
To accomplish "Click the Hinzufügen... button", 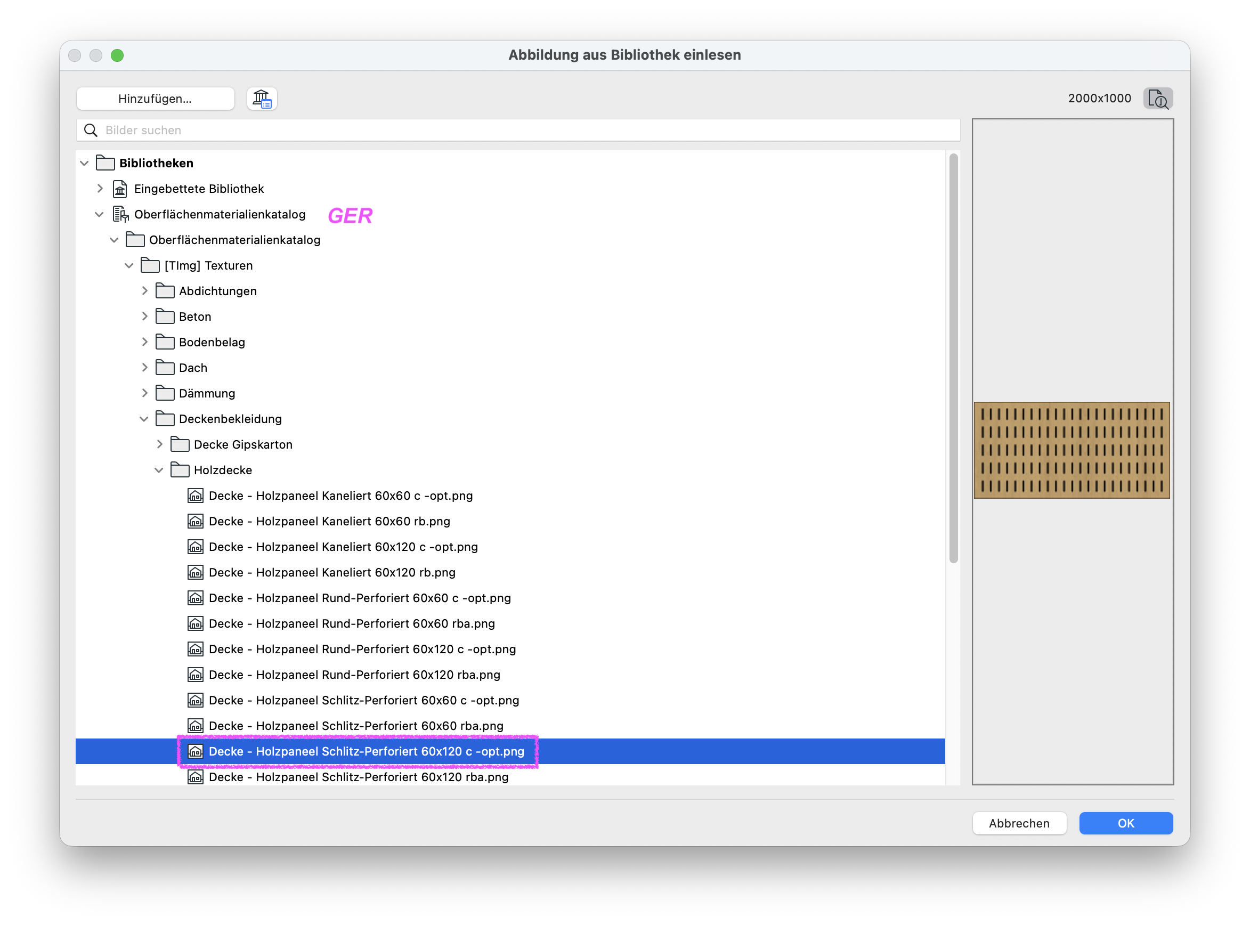I will (155, 99).
